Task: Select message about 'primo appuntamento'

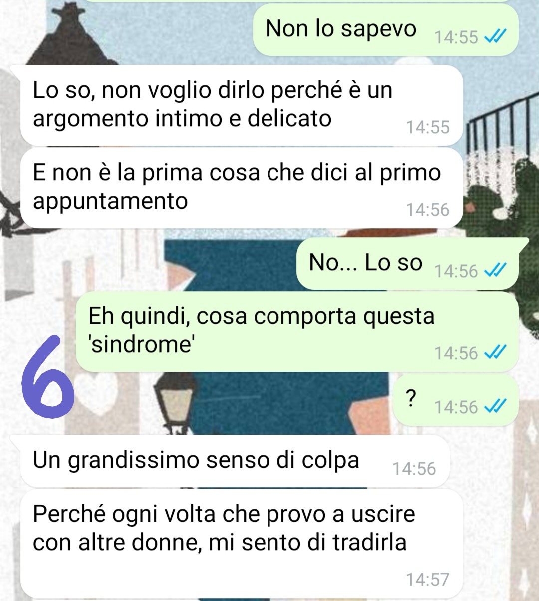Action: pos(242,188)
